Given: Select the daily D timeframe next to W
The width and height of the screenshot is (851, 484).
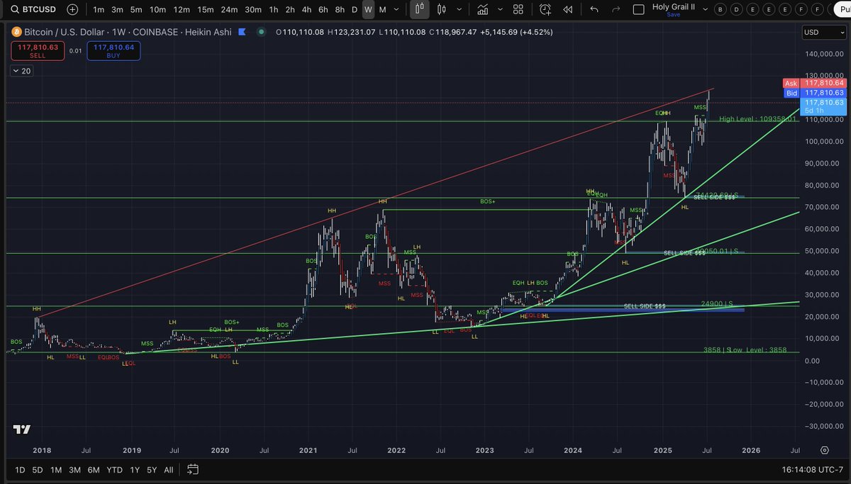Looking at the screenshot, I should tap(355, 9).
